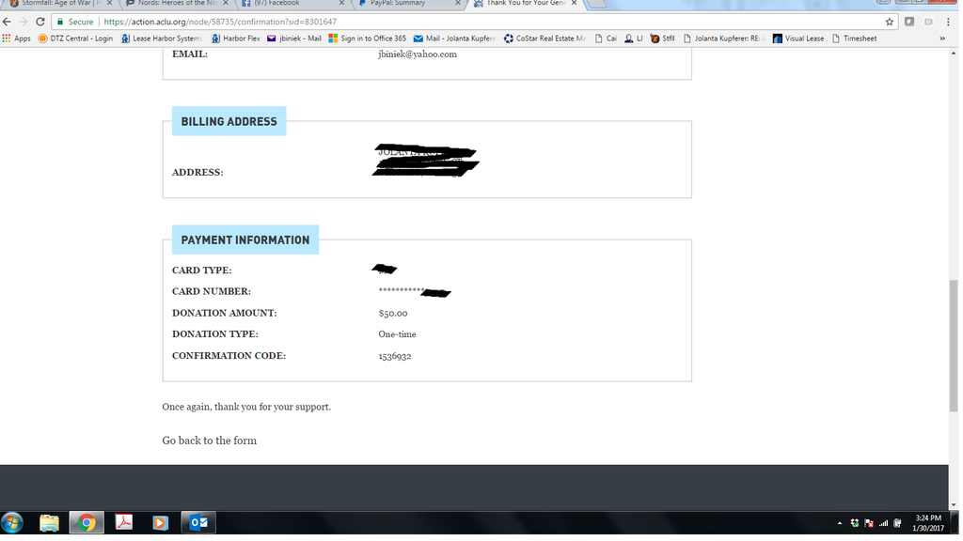
Task: Click the Chrome icon in the taskbar
Action: click(87, 522)
